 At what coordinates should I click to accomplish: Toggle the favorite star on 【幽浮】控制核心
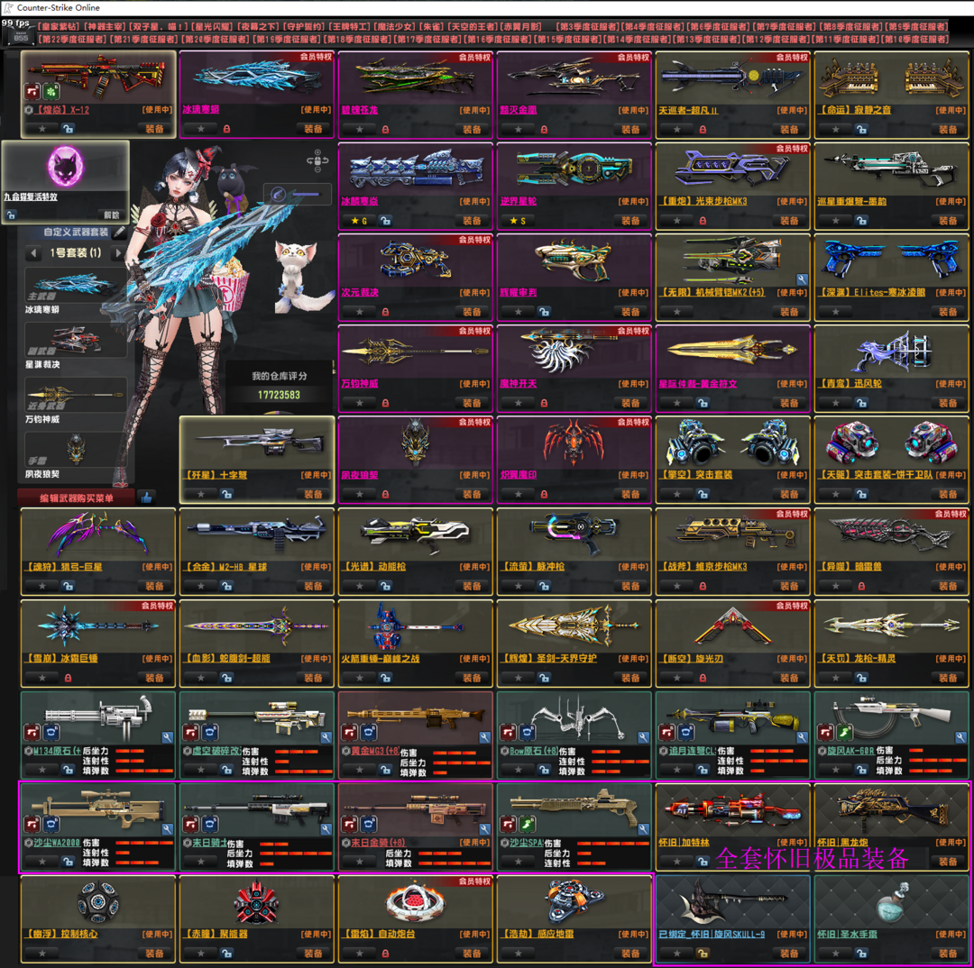point(42,953)
